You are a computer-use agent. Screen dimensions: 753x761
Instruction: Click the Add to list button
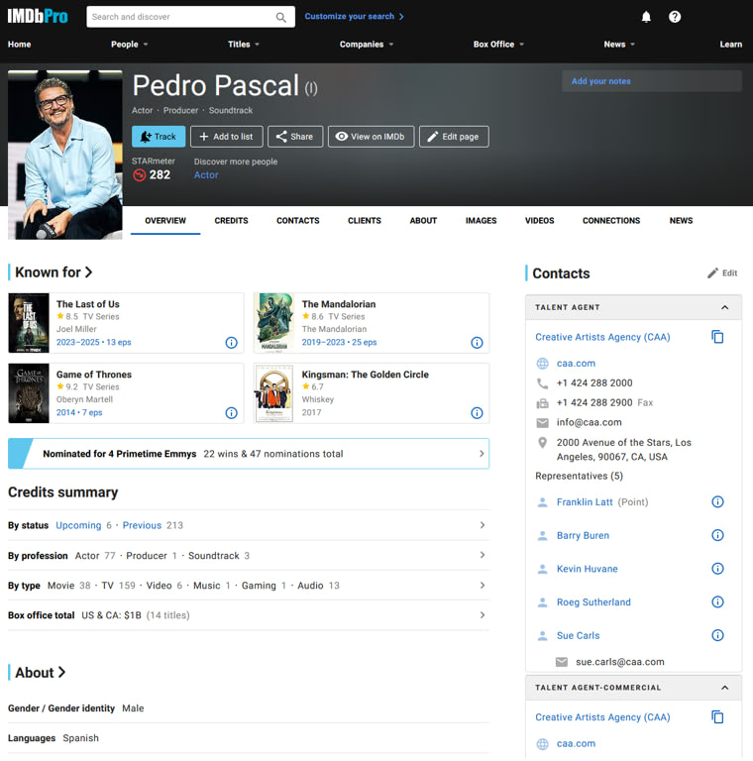coord(227,137)
